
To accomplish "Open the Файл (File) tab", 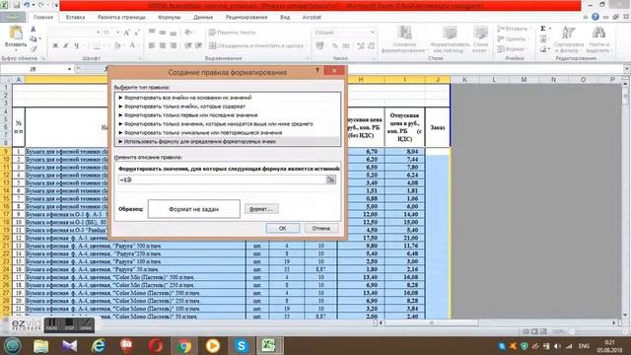I will pos(13,18).
